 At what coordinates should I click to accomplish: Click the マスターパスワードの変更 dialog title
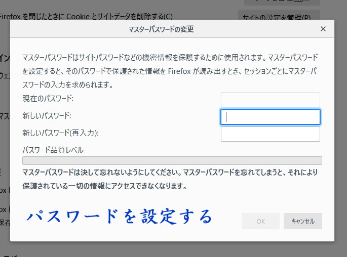coord(161,29)
